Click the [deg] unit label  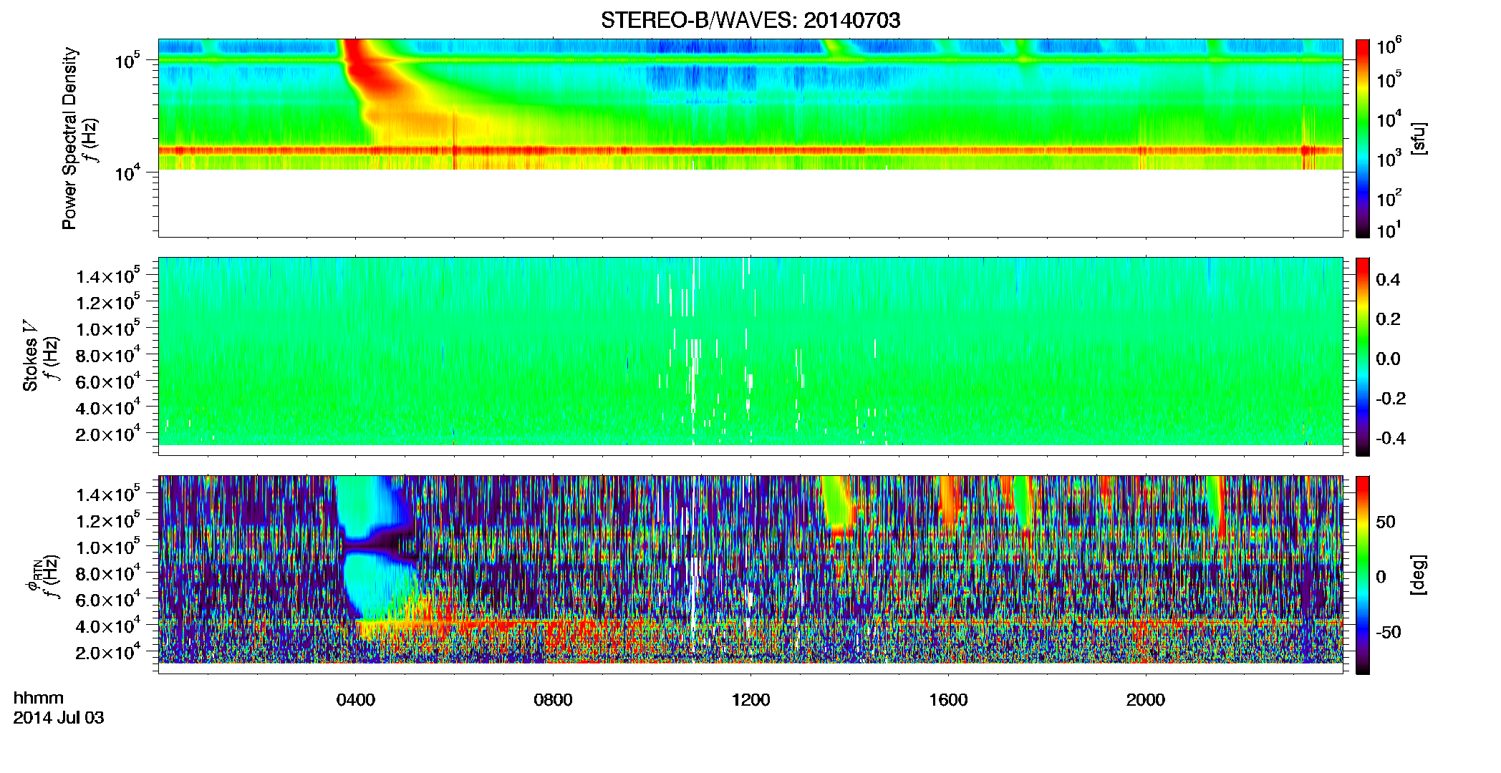pyautogui.click(x=1420, y=575)
